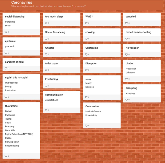The height and width of the screenshot is (163, 165).
Task: Click the 'toilet paper' post title
Action: pos(52,64)
